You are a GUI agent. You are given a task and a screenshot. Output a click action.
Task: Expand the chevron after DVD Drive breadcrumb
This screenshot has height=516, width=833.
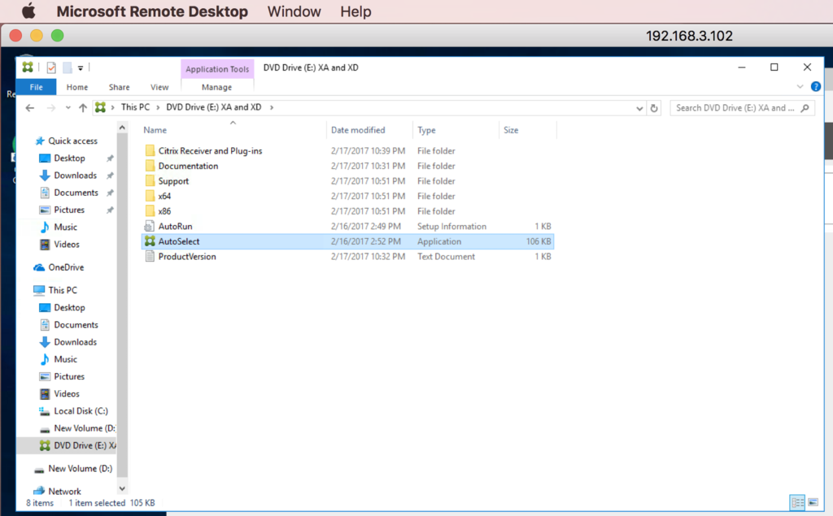pyautogui.click(x=272, y=107)
